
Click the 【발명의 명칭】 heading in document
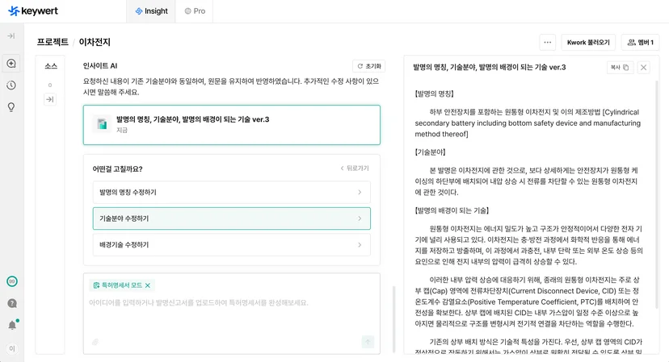click(435, 94)
